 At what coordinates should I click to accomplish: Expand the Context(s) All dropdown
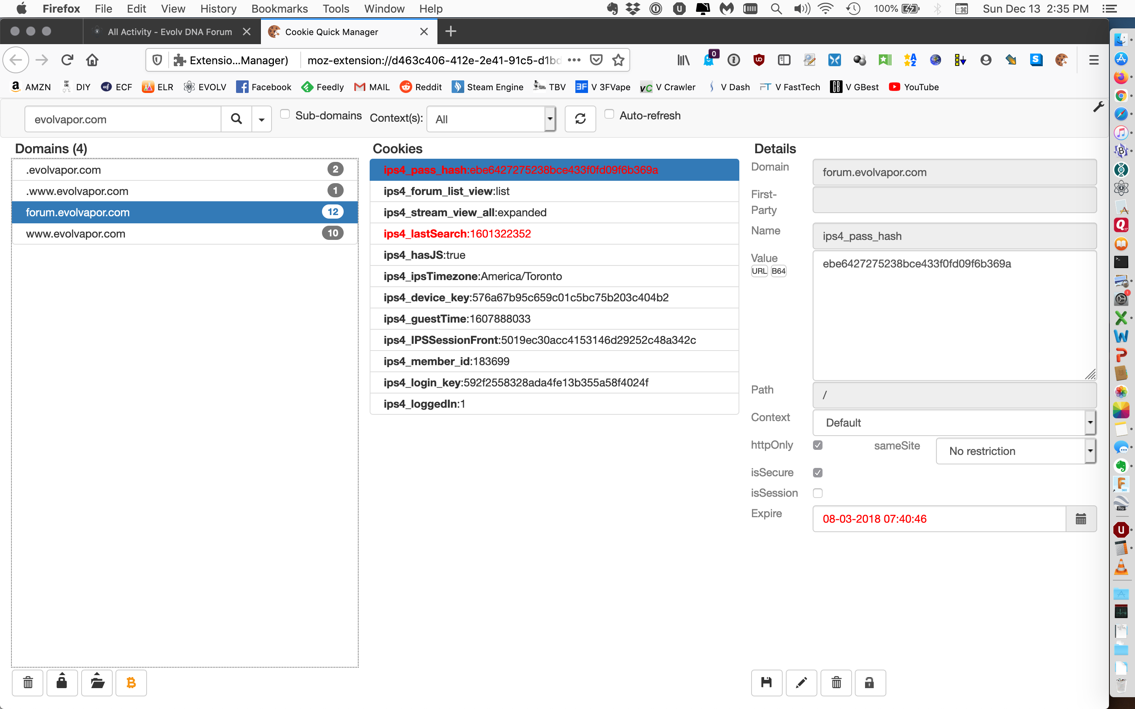pos(491,119)
